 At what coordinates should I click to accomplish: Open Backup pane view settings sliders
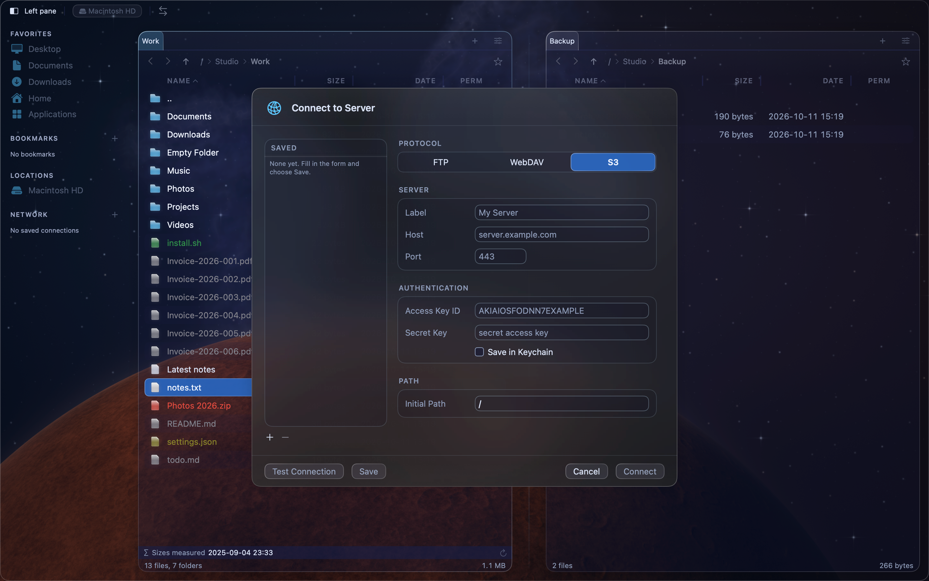[905, 41]
